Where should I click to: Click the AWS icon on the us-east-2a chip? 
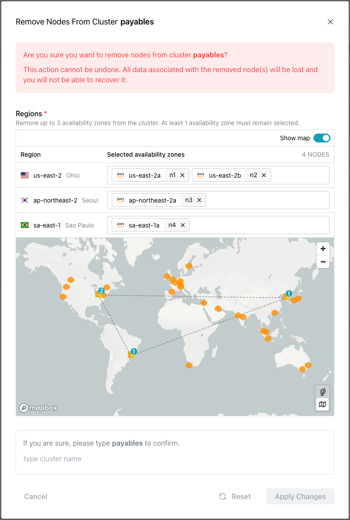pos(120,175)
